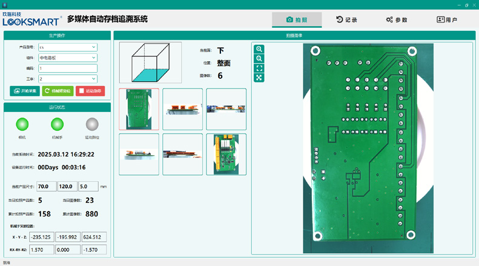Viewport: 479px width, 266px height.
Task: Open the 工序 dropdown showing 2
Action: (67, 79)
